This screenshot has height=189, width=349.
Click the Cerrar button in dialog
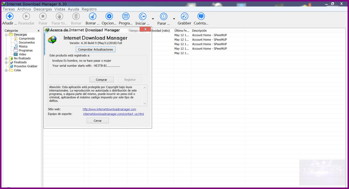pyautogui.click(x=98, y=120)
